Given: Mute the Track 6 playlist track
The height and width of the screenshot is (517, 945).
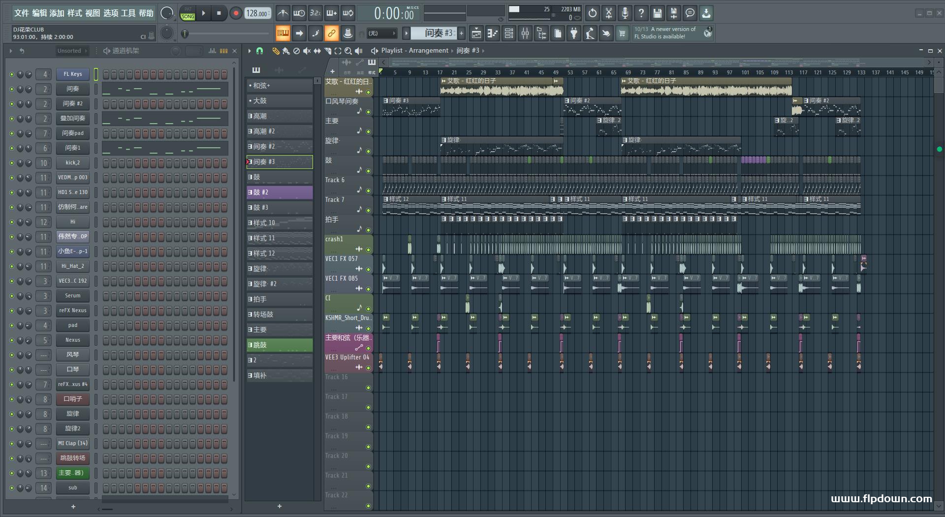Looking at the screenshot, I should point(368,191).
